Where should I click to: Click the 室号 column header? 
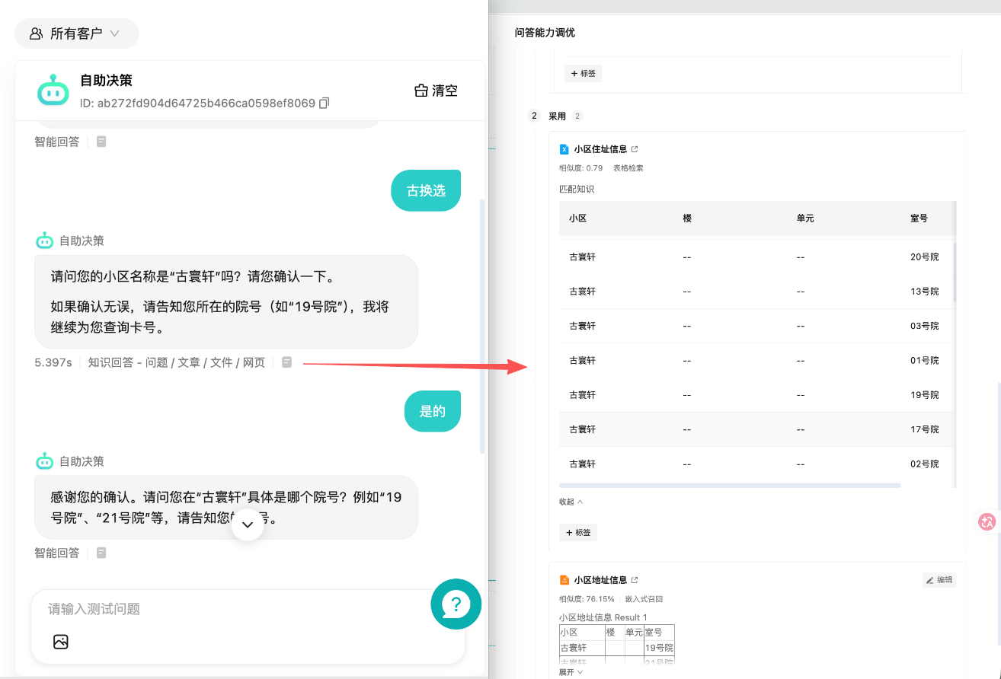coord(919,218)
